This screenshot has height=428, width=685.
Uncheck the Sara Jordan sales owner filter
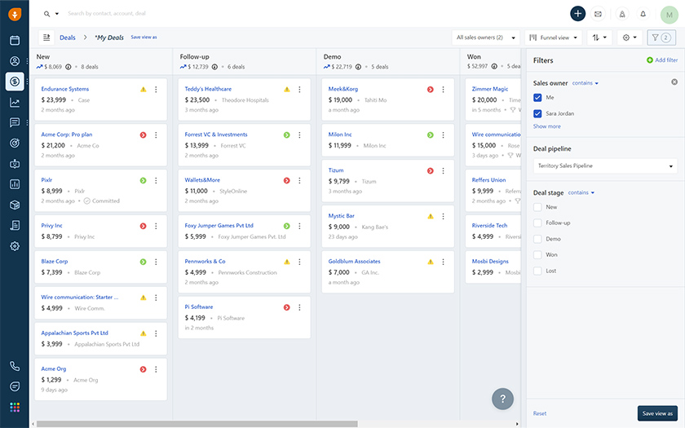(537, 113)
